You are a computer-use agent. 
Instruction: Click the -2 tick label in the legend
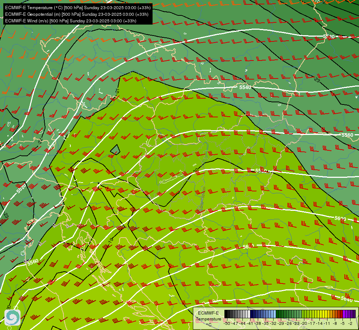coord(350,323)
